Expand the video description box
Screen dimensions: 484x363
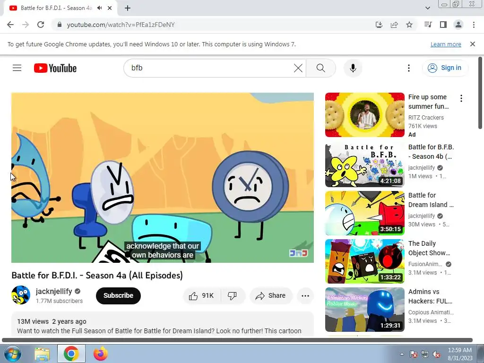pos(163,324)
